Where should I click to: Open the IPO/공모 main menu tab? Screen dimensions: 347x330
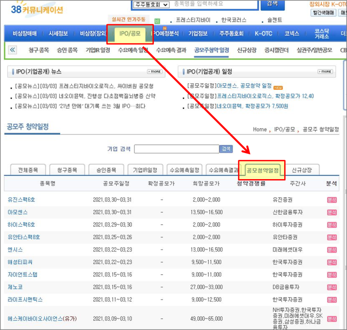[130, 34]
